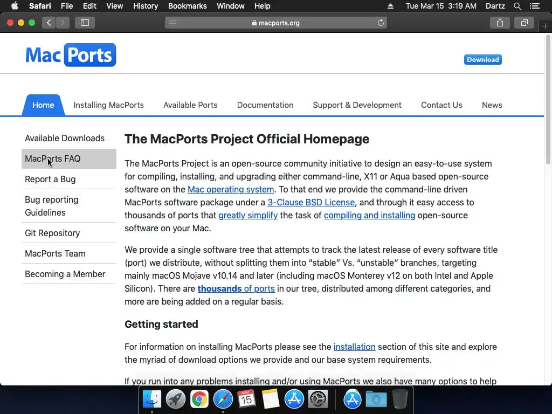Click the eject icon in menu bar
This screenshot has width=552, height=414.
click(x=390, y=6)
